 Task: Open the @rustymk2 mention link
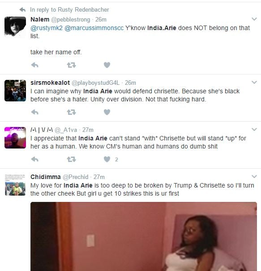click(47, 28)
